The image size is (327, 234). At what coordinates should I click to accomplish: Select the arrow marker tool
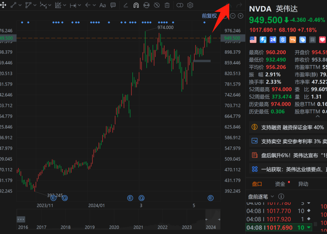[88, 5]
